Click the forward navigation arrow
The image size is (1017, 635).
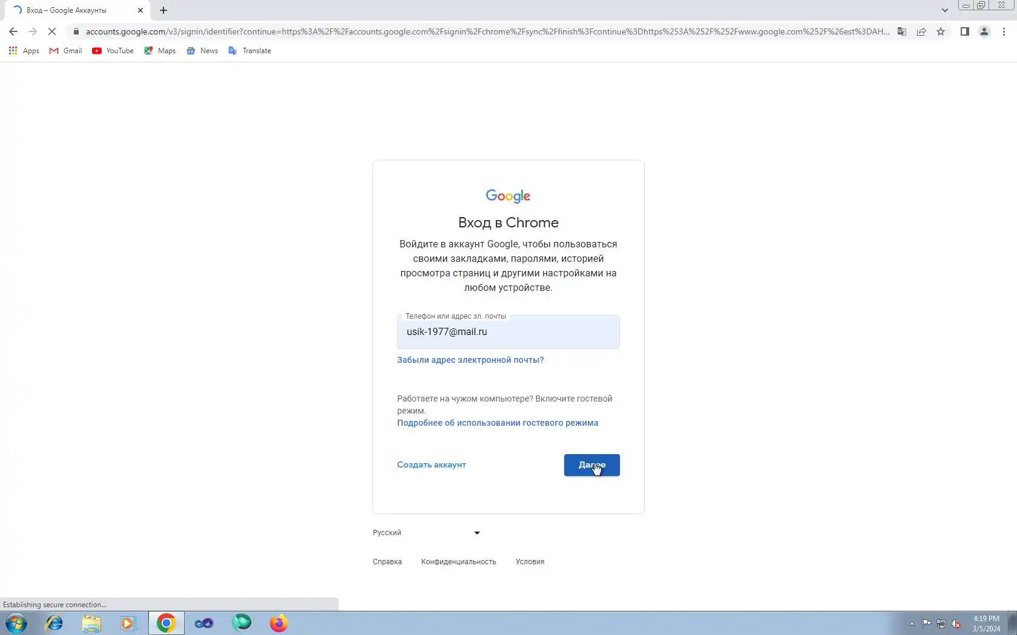33,31
